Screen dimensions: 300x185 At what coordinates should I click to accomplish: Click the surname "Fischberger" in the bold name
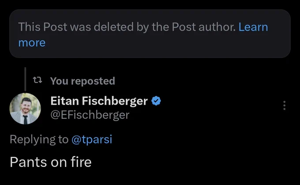click(115, 101)
